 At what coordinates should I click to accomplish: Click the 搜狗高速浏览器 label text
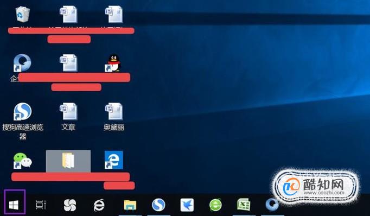pyautogui.click(x=23, y=132)
